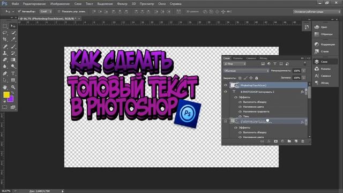Select the Rectangle shape tool

click(13, 80)
